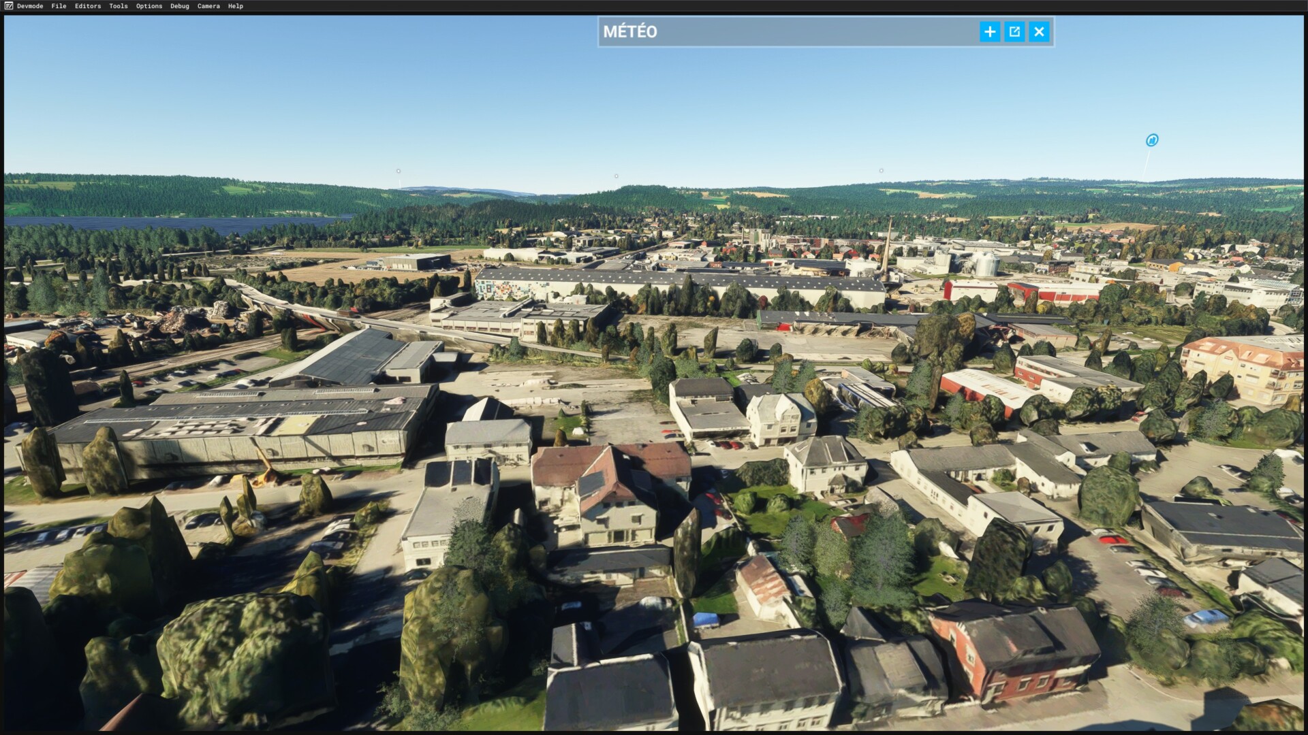Close the MÉTÉO weather panel

point(1039,31)
